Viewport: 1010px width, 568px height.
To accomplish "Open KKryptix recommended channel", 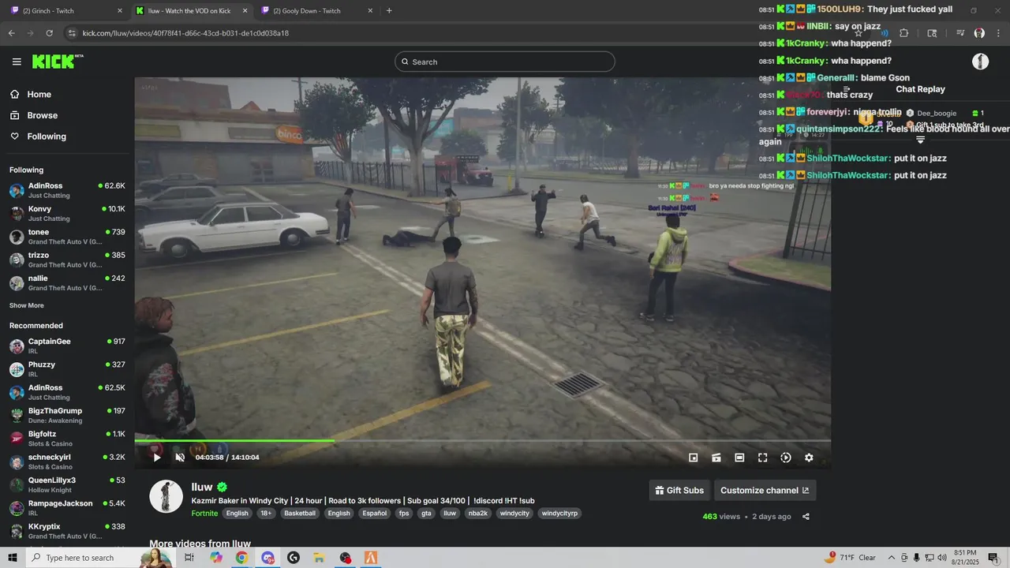I will click(x=67, y=531).
